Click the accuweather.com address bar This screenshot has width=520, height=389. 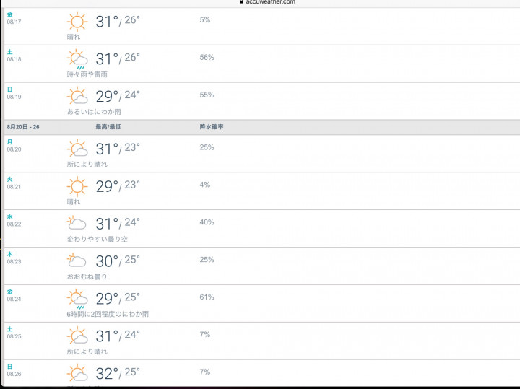[270, 3]
